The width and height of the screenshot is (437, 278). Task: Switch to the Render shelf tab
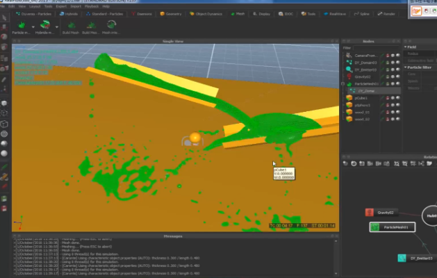click(386, 14)
